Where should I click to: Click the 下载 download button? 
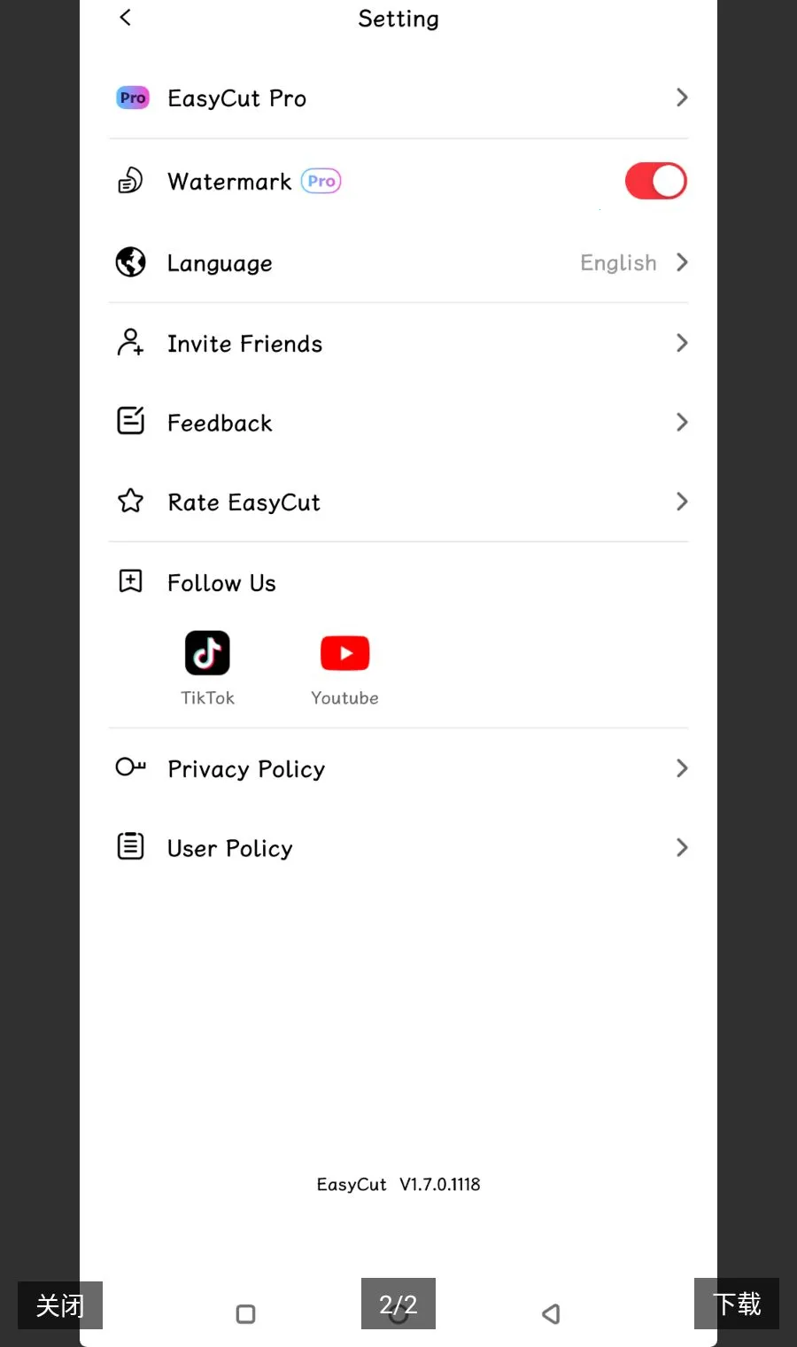tap(737, 1304)
